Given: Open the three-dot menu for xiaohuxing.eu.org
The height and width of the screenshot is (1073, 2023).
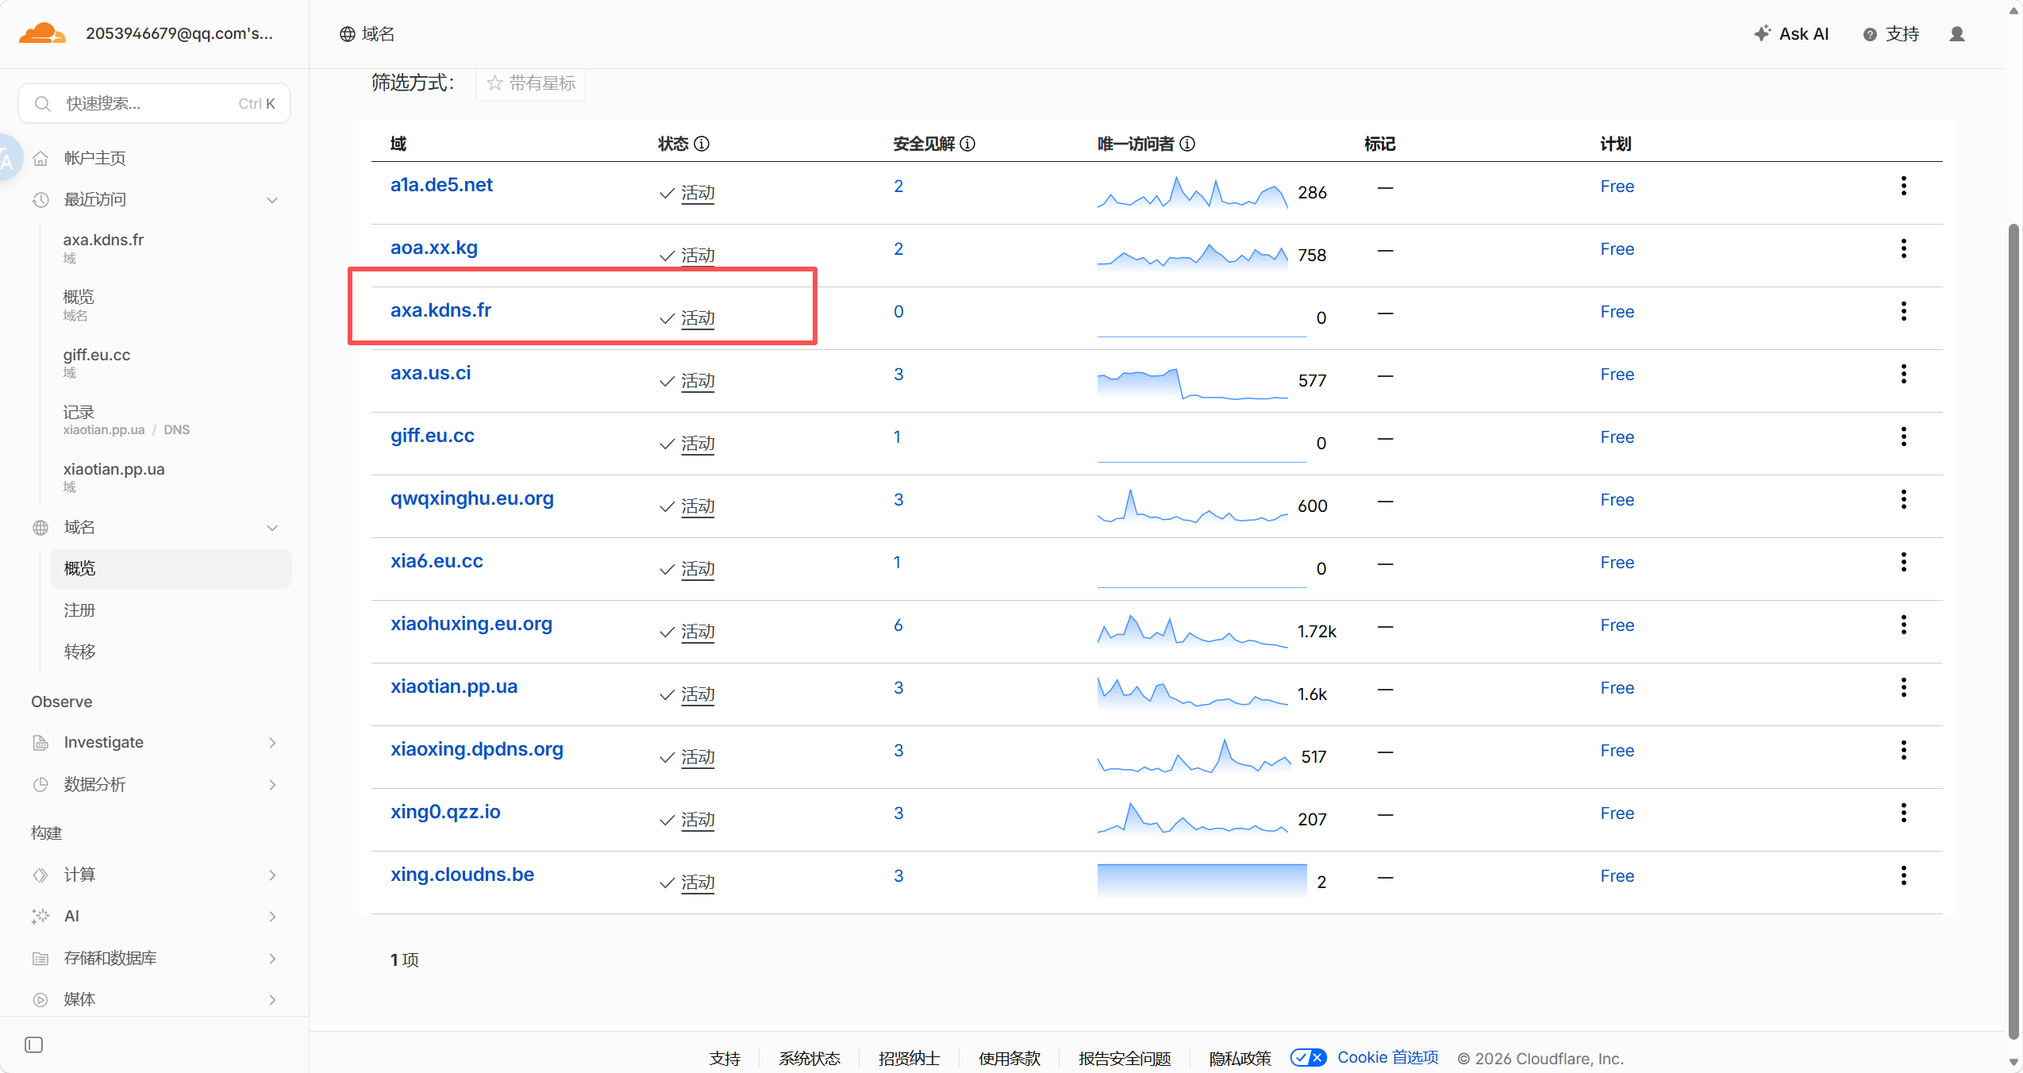Looking at the screenshot, I should click(x=1903, y=625).
